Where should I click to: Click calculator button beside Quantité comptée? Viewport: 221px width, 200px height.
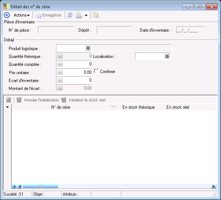60,64
